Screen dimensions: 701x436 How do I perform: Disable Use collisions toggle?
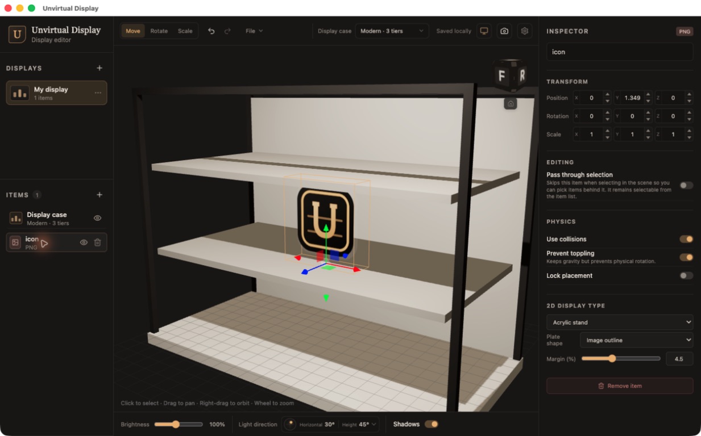(686, 239)
